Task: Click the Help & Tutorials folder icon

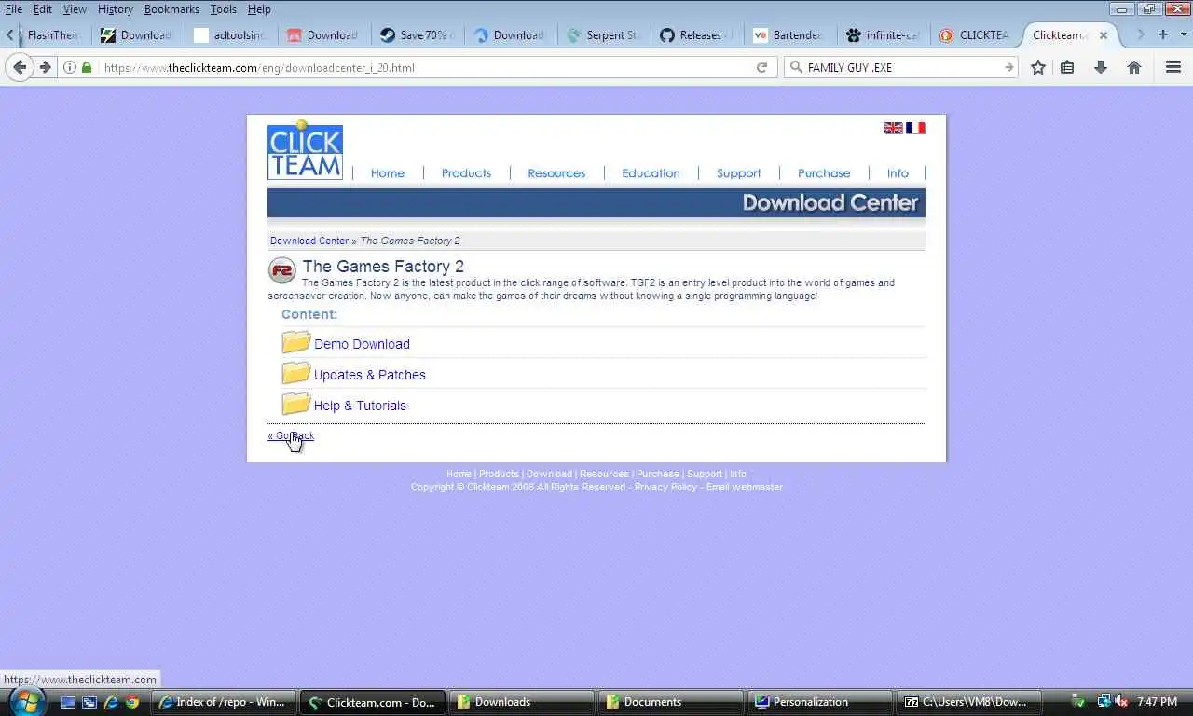Action: (x=295, y=404)
